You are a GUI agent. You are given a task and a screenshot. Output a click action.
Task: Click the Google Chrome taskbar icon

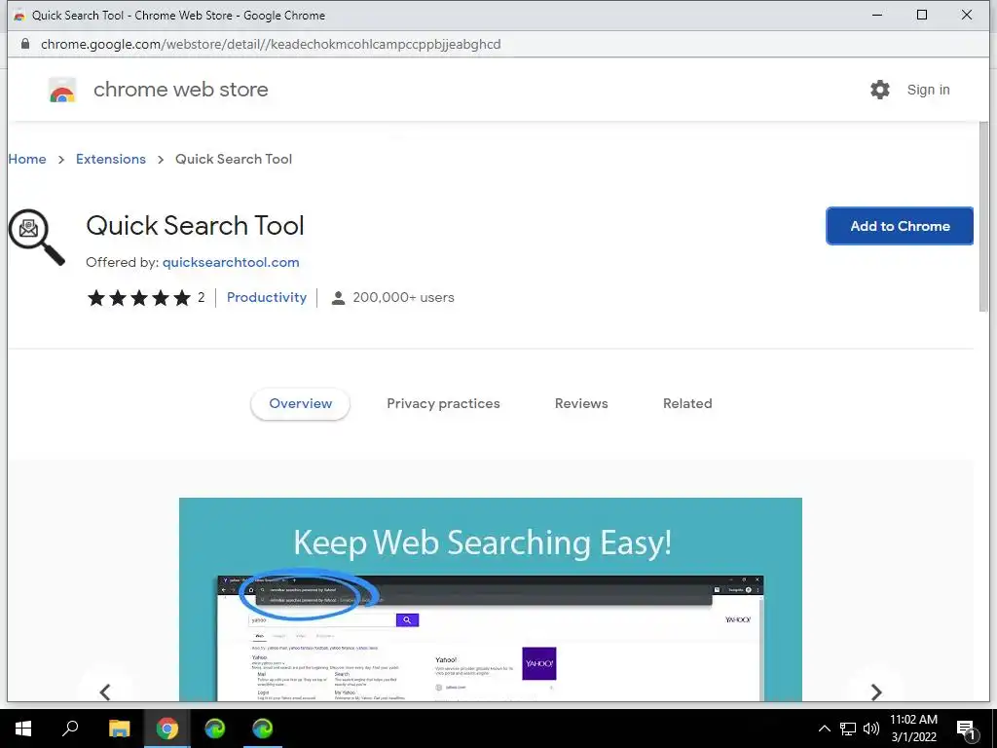pyautogui.click(x=167, y=729)
